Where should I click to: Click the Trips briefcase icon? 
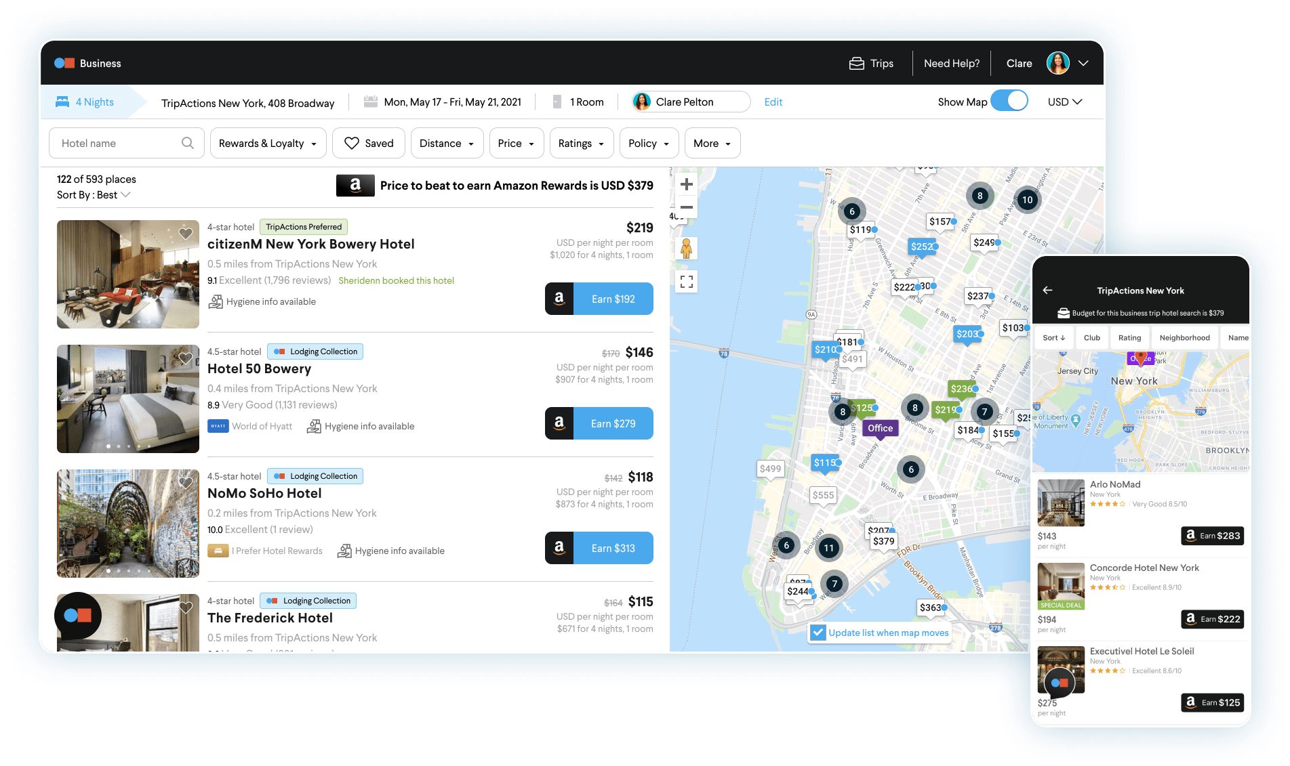point(857,63)
